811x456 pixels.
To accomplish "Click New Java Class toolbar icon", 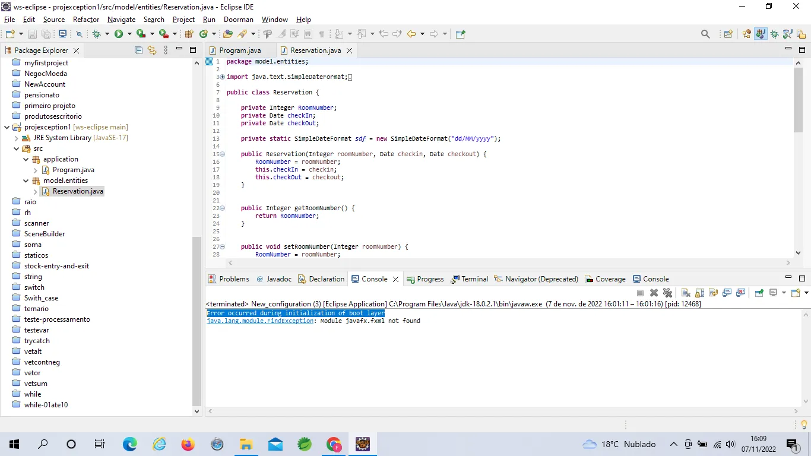I will pyautogui.click(x=204, y=34).
